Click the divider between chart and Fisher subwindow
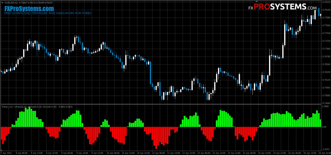The height and width of the screenshot is (155, 331). click(x=161, y=104)
